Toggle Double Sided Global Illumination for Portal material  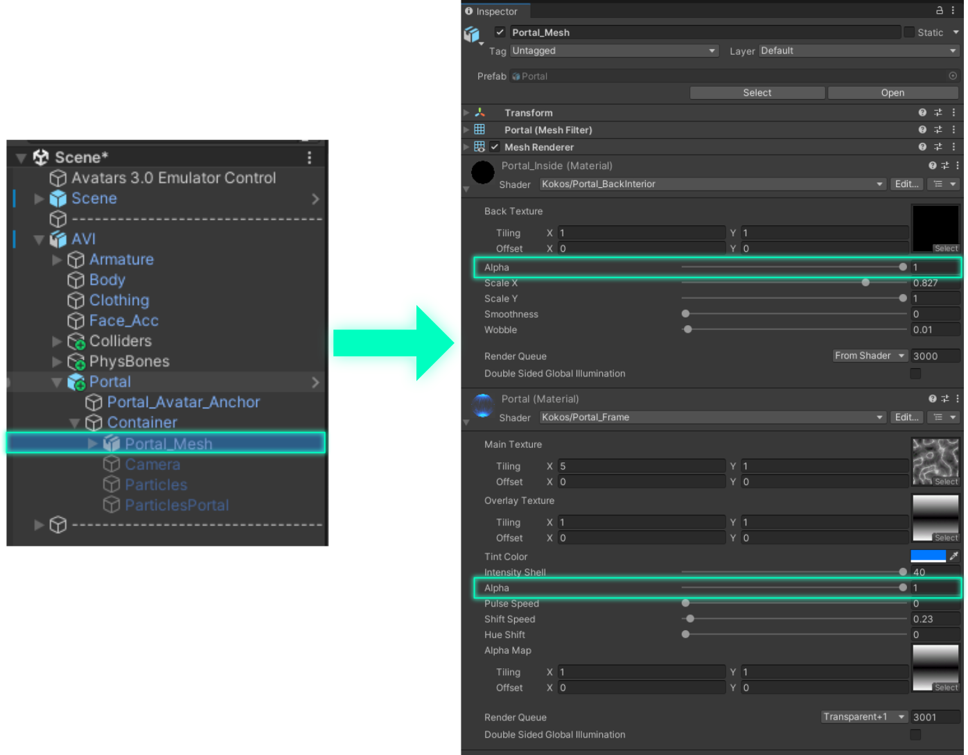[x=915, y=735]
